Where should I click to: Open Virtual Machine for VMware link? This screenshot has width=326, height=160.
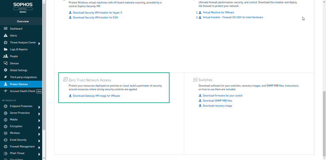click(x=218, y=12)
